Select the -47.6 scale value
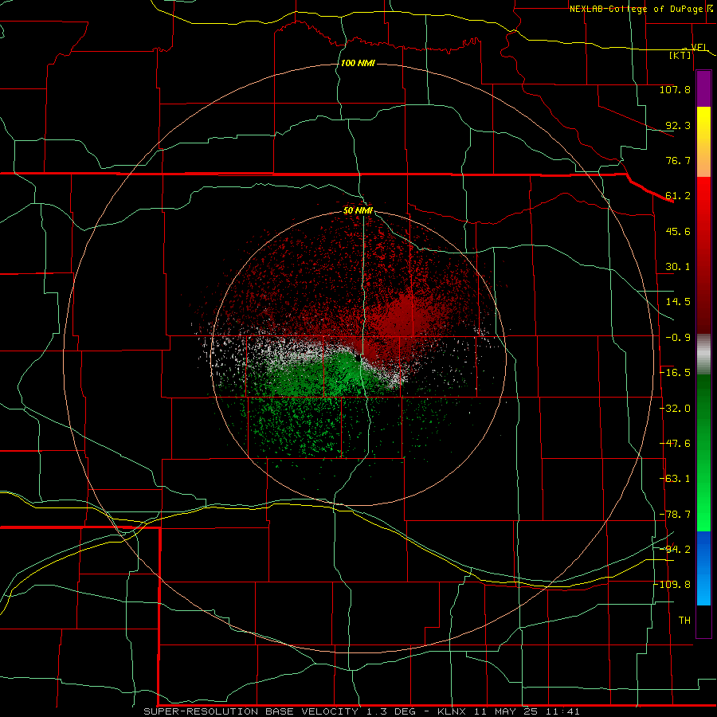The width and height of the screenshot is (717, 717). tap(675, 444)
